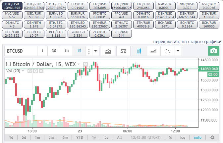This screenshot has height=143, width=223.
Task: Click the BTCUSD symbol field
Action: (x=21, y=51)
